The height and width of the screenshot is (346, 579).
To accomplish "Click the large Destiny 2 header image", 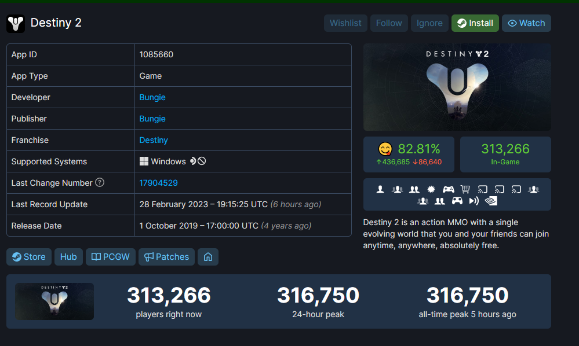I will (457, 87).
